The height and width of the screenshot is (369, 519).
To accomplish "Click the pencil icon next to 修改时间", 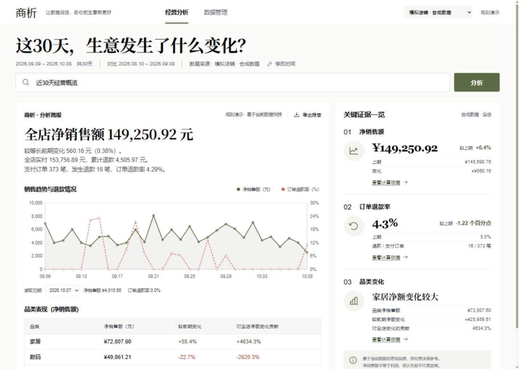I will (269, 64).
